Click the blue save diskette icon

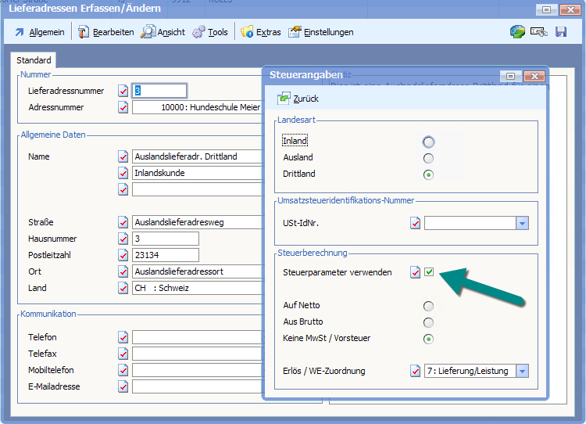560,32
